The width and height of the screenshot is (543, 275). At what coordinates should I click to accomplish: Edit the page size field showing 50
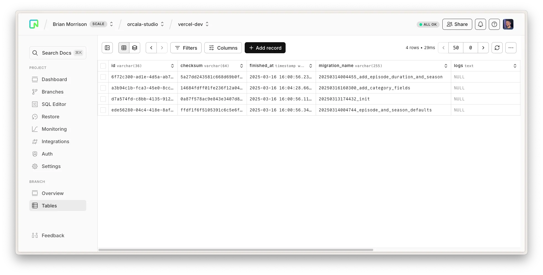click(x=456, y=48)
